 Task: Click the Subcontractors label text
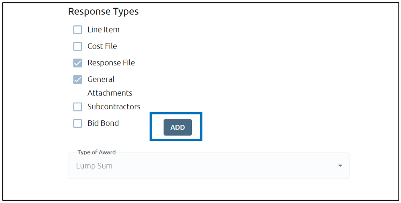(114, 107)
